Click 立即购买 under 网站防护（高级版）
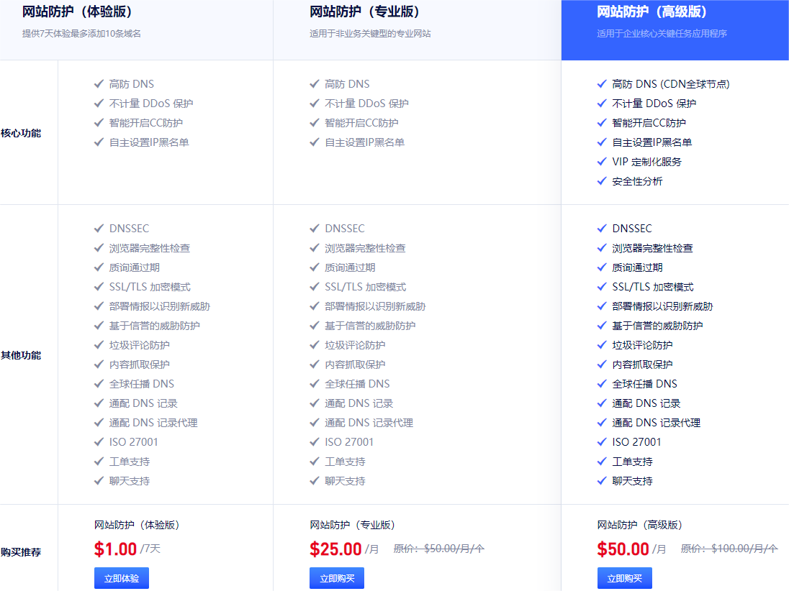Image resolution: width=789 pixels, height=591 pixels. 624,578
